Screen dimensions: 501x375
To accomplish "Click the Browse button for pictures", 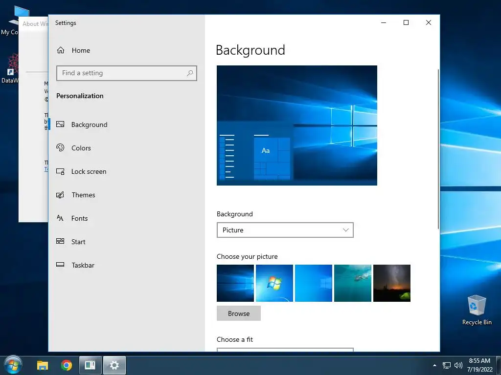I will [239, 313].
